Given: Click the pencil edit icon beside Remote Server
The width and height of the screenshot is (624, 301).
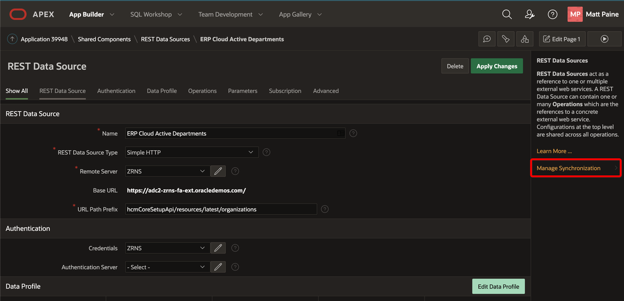Looking at the screenshot, I should (218, 171).
